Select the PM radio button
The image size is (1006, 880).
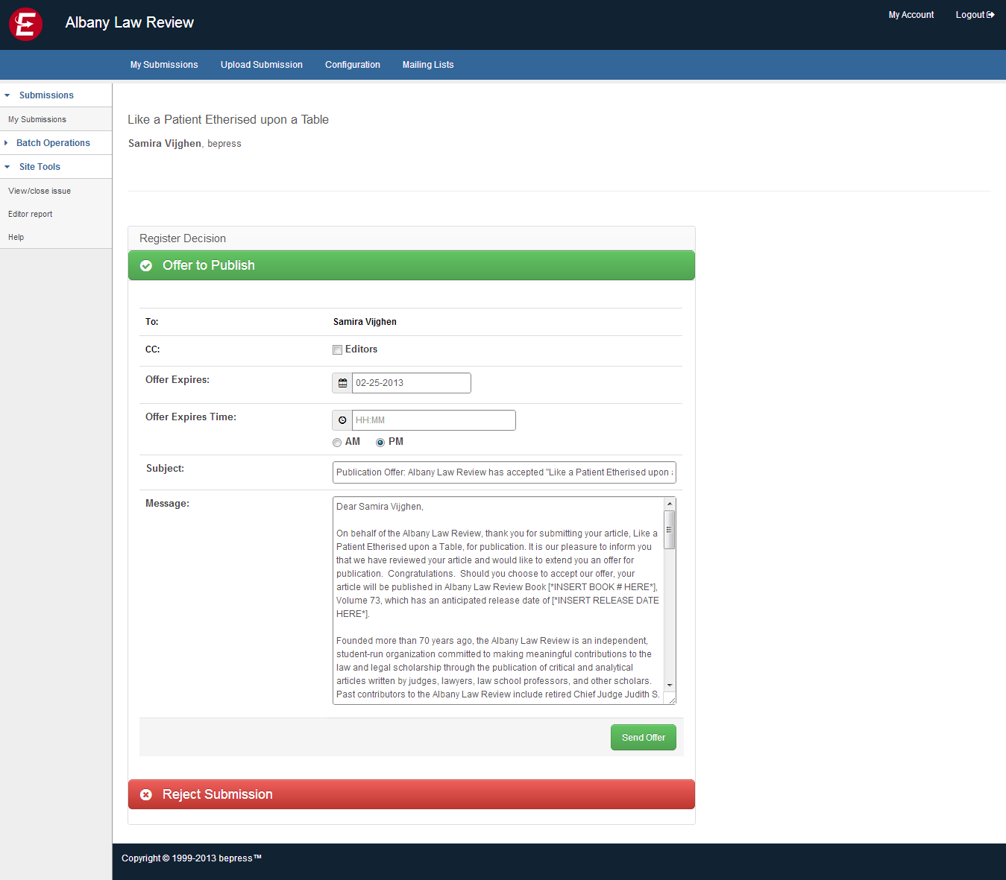pos(380,443)
